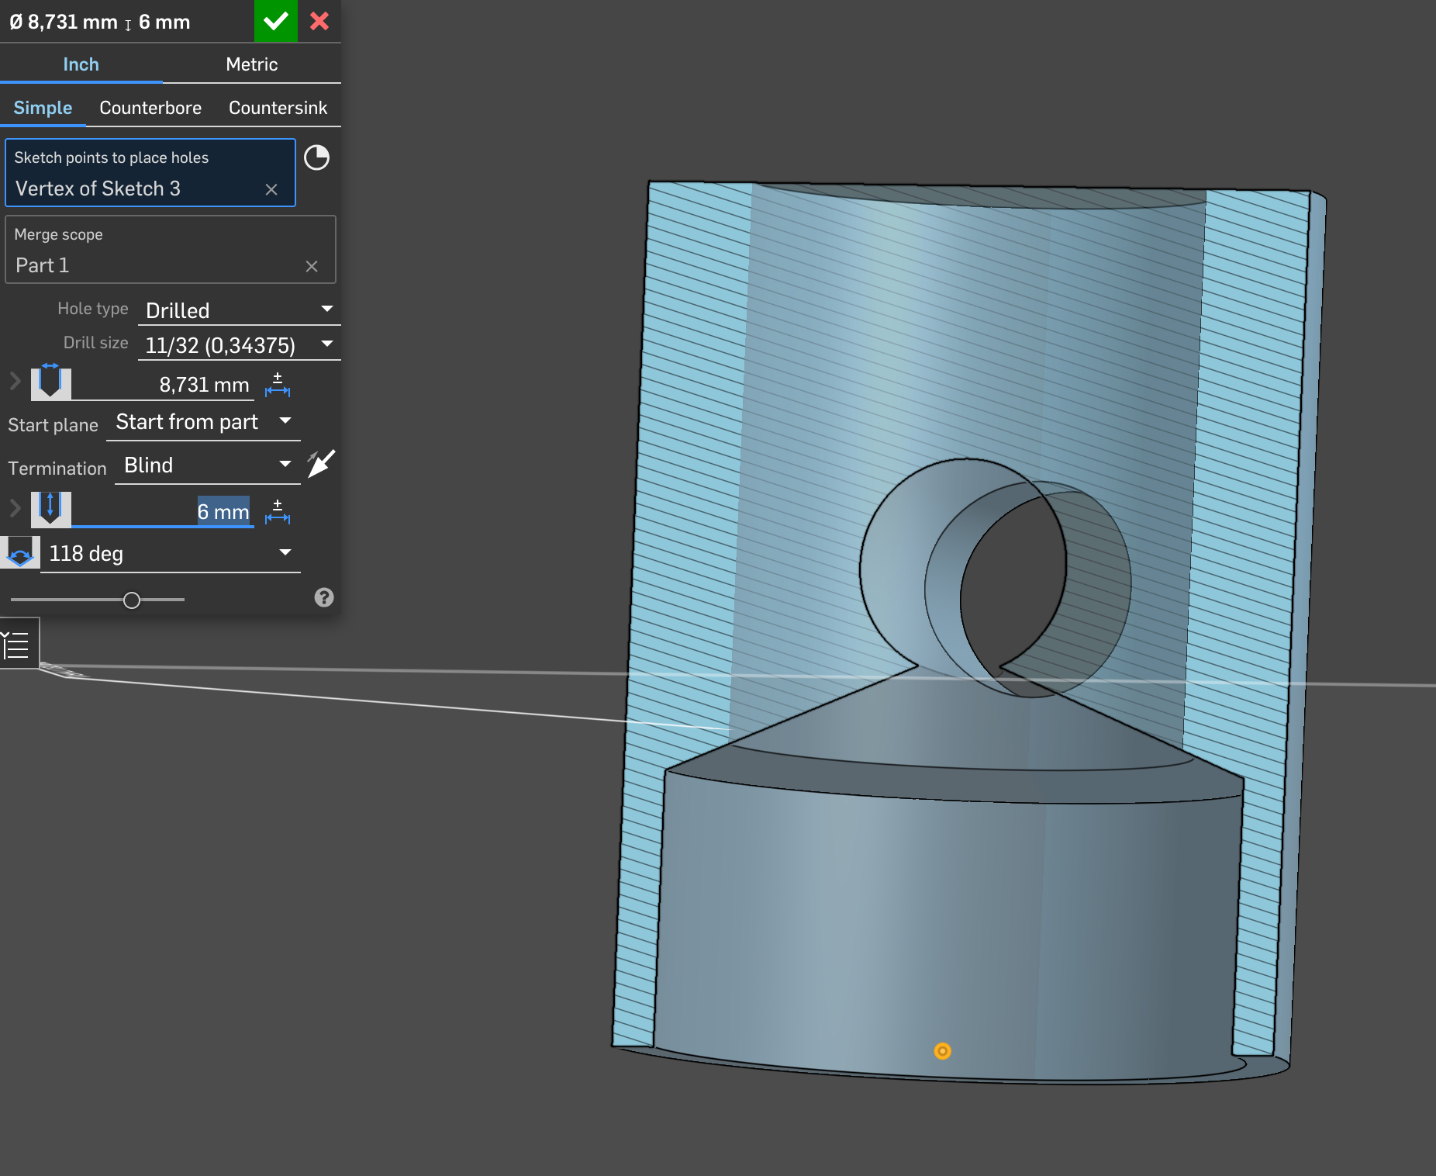Open the Hole type Drilled dropdown
This screenshot has height=1176, width=1436.
pyautogui.click(x=239, y=310)
